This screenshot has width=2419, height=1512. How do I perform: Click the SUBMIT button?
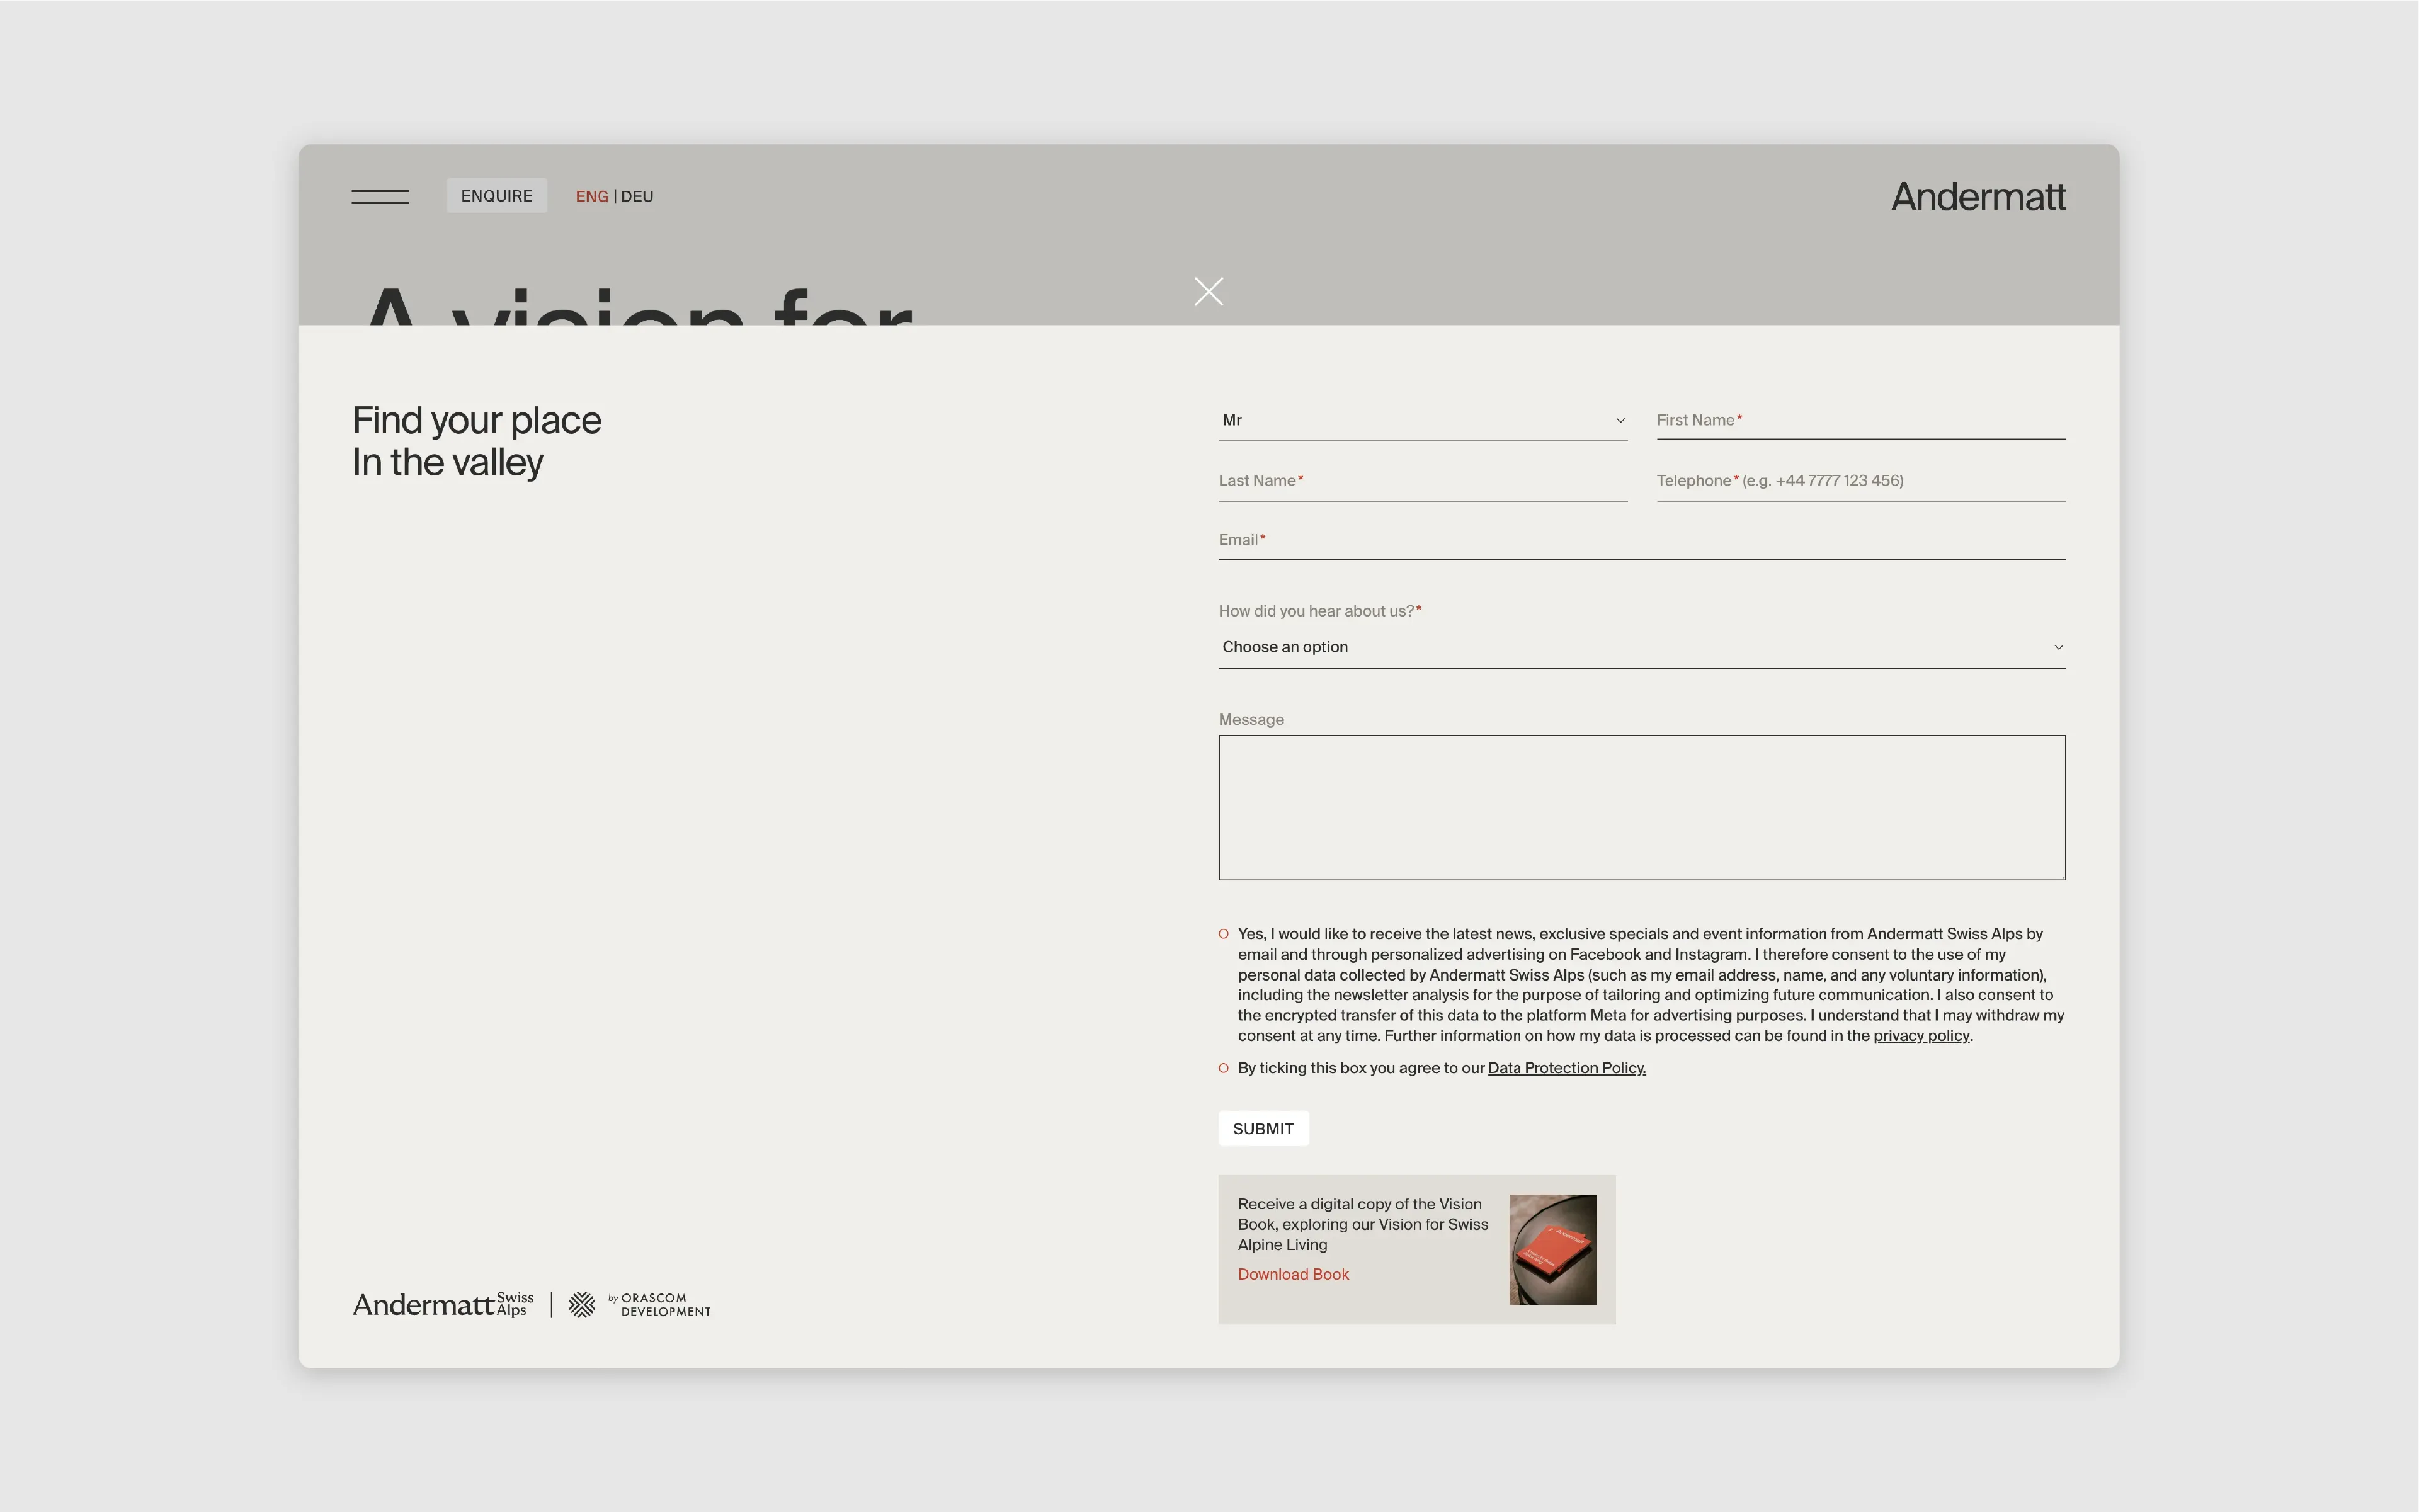click(x=1263, y=1129)
